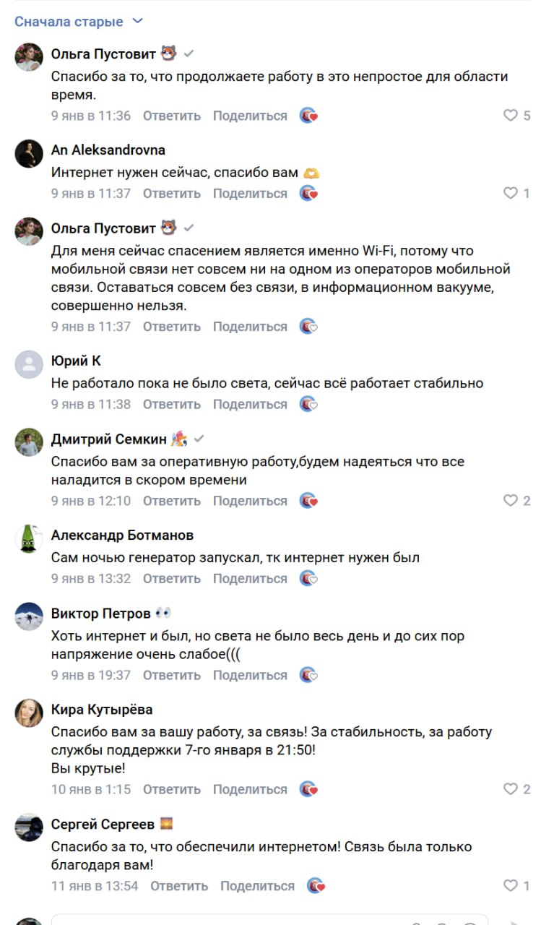
Task: Open the 'Сначала старые' sort dropdown
Action: [79, 22]
